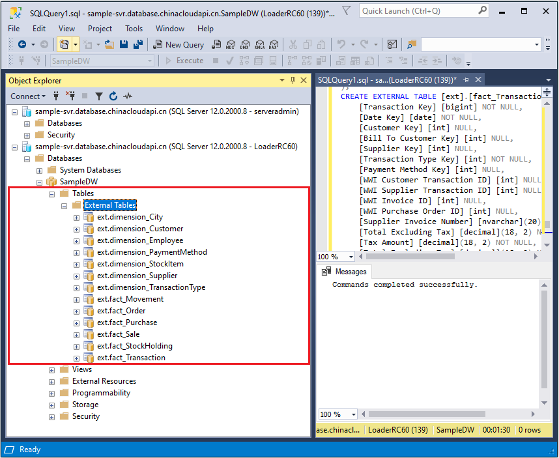Click the Open File folder icon
This screenshot has width=559, height=458.
(109, 44)
